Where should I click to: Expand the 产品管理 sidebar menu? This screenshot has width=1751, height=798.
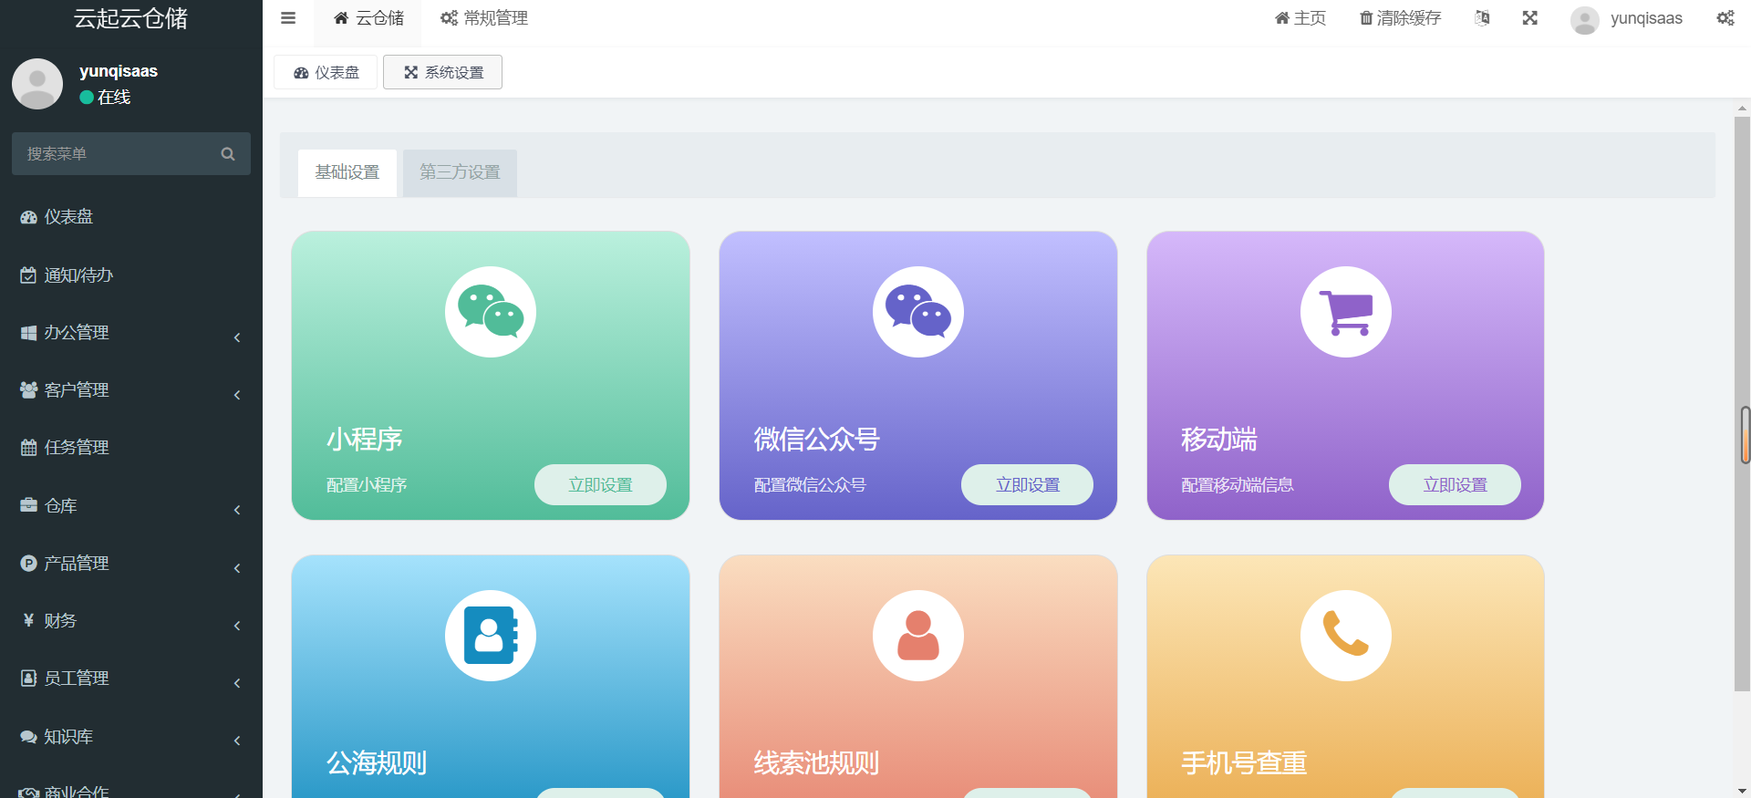[x=131, y=564]
